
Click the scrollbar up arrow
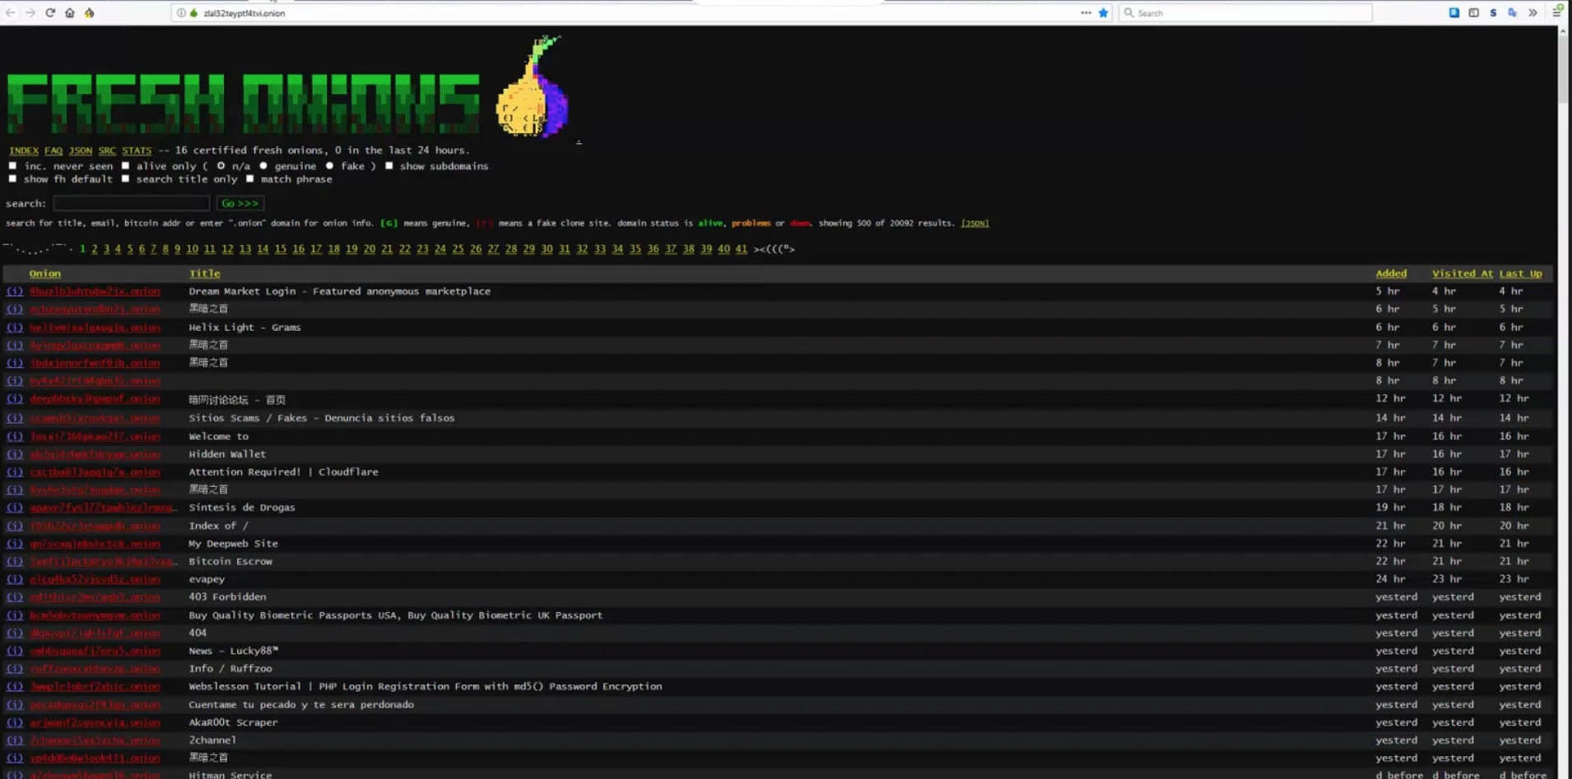point(1563,31)
